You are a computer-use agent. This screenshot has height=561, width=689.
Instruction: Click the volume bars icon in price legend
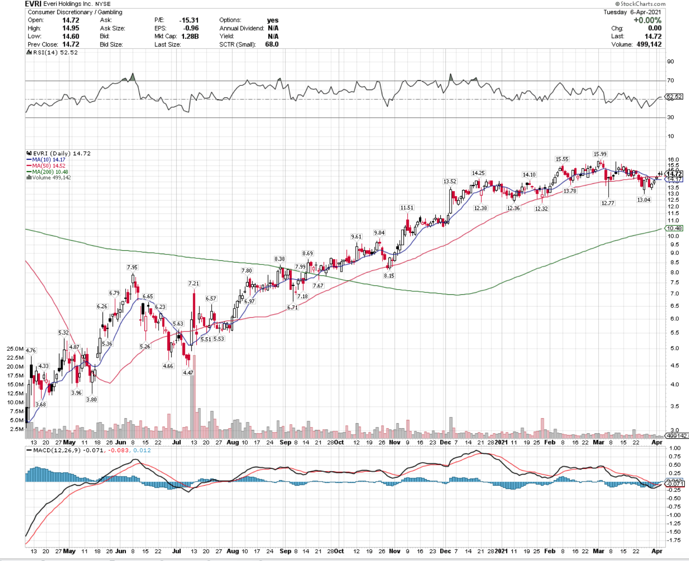point(29,178)
